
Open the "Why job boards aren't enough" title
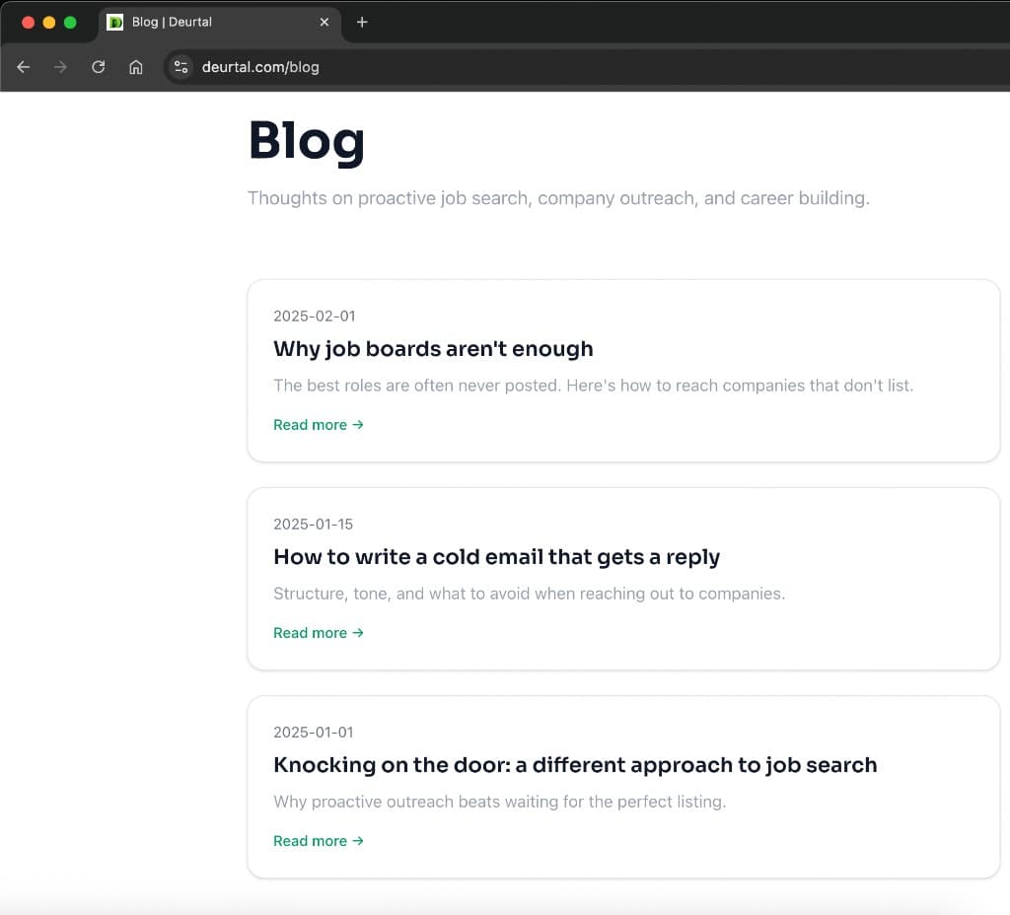click(433, 349)
